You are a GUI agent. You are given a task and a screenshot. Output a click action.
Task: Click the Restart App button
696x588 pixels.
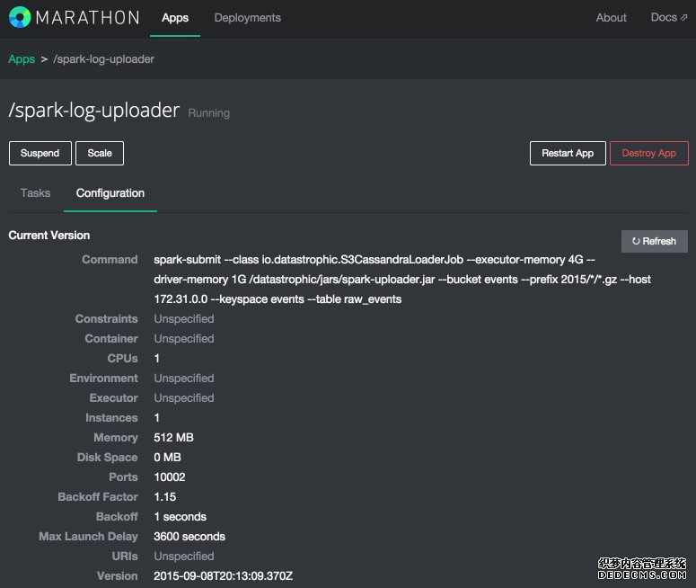[x=568, y=153]
